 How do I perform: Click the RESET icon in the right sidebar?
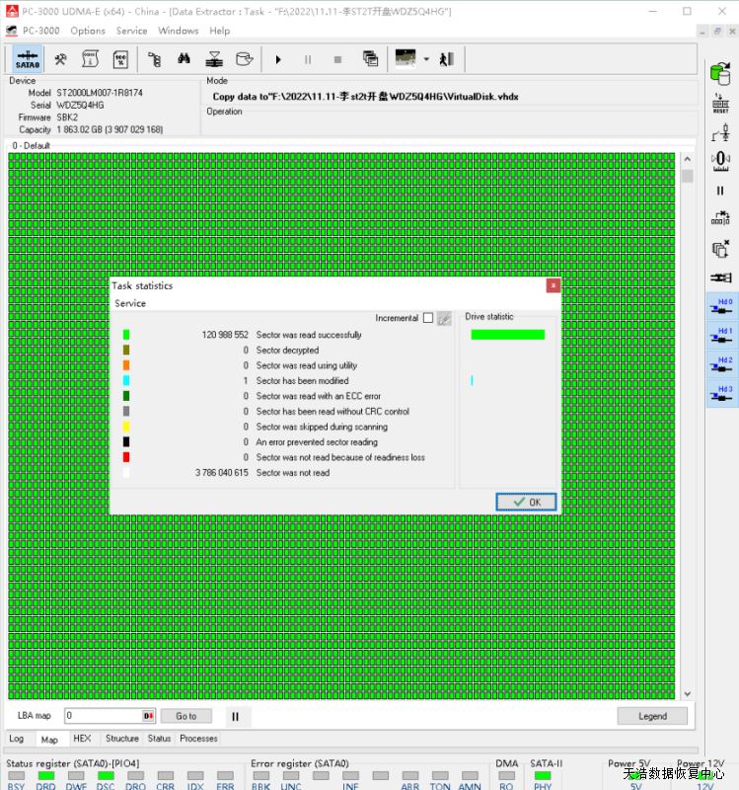pos(720,104)
